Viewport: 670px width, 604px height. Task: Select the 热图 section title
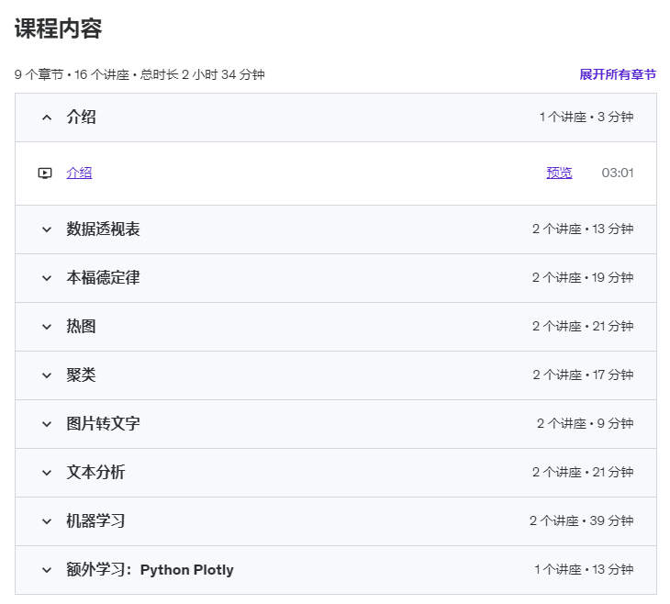pyautogui.click(x=81, y=327)
